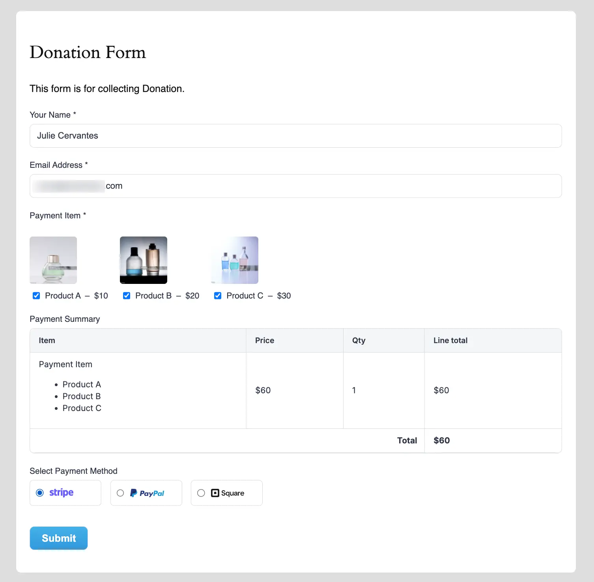Click the Total amount of $60
594x582 pixels.
tap(441, 440)
